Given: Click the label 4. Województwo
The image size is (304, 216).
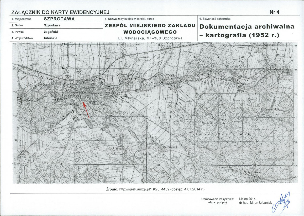Looking at the screenshot, I should (x=22, y=38).
